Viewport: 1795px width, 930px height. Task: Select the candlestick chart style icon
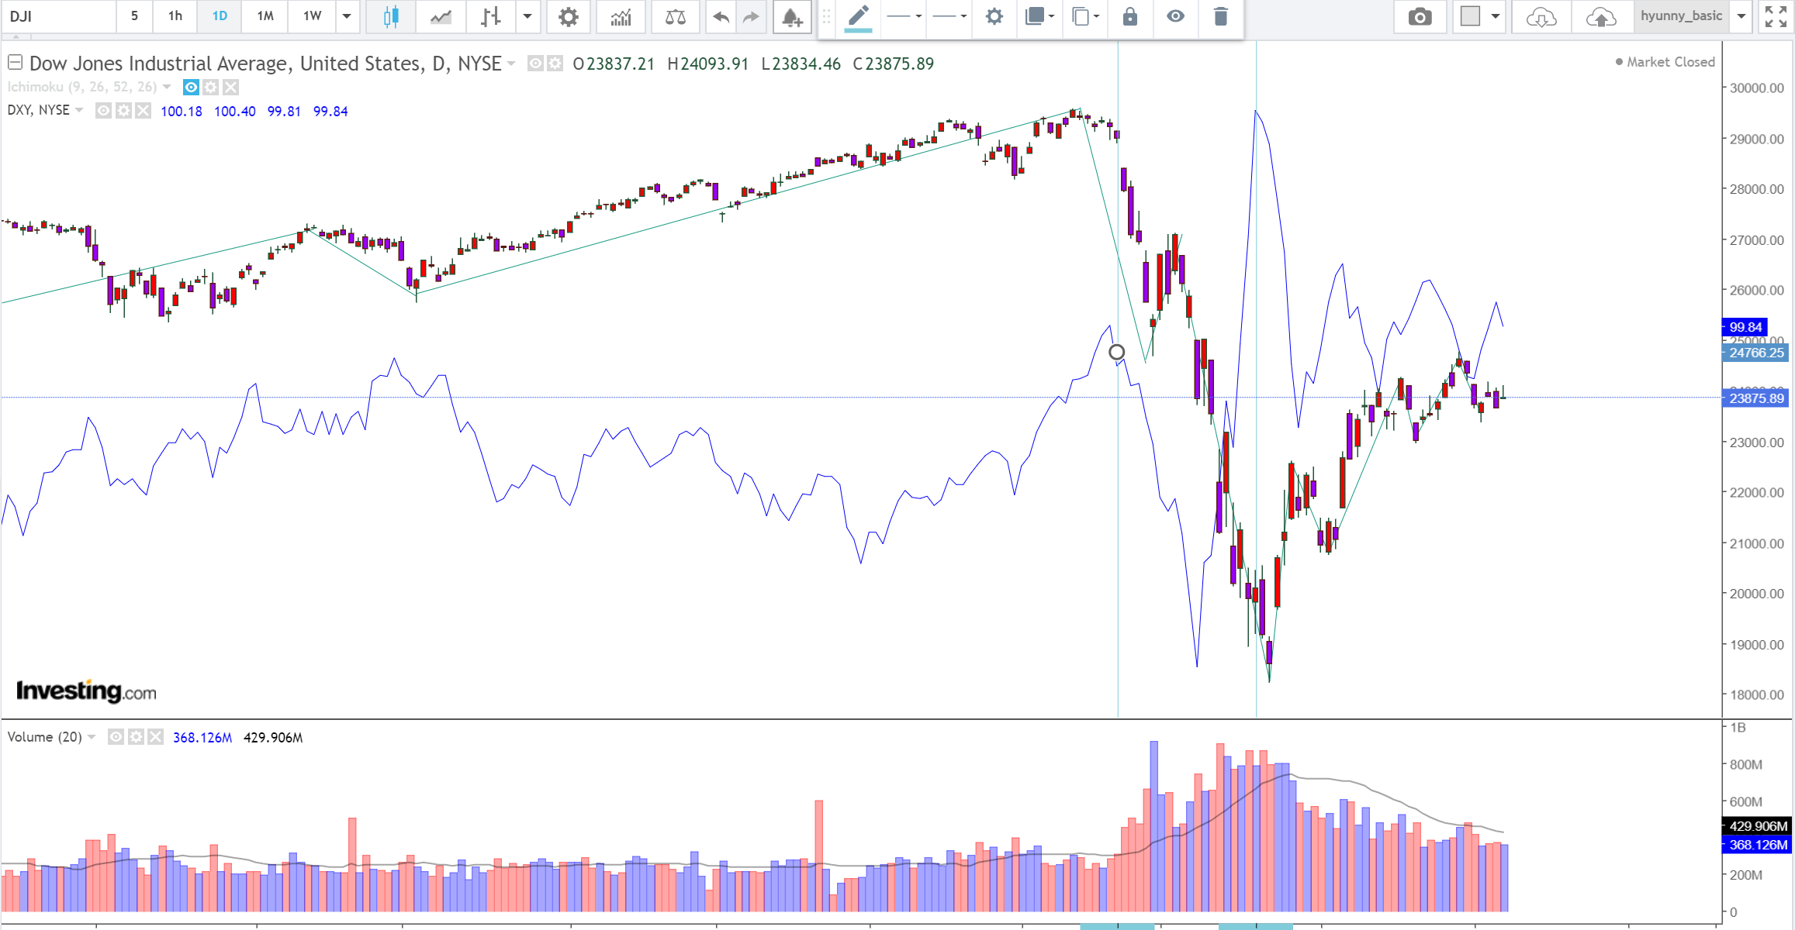click(391, 16)
